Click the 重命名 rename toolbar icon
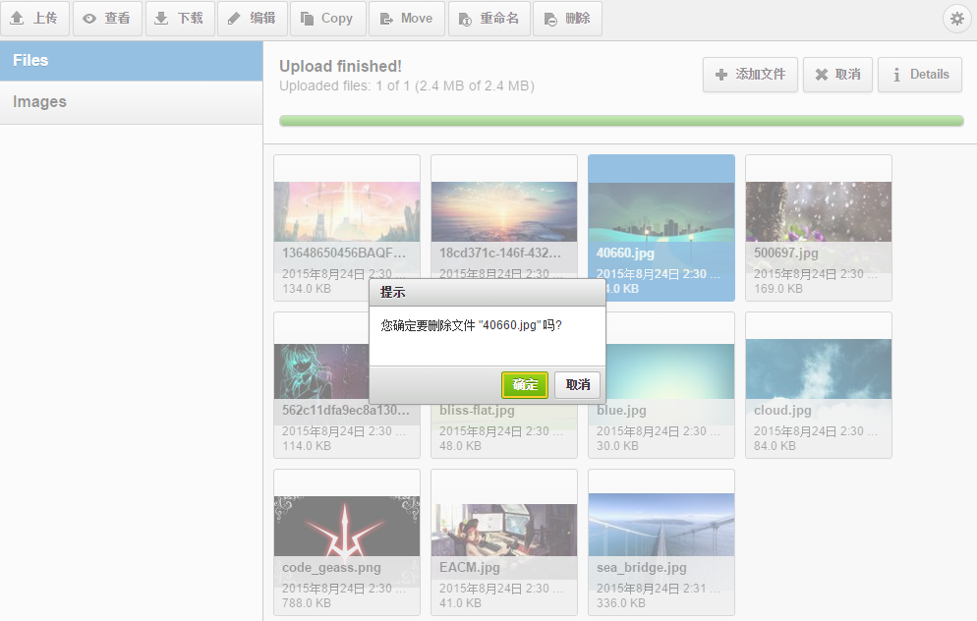Viewport: 977px width, 621px height. 489,18
